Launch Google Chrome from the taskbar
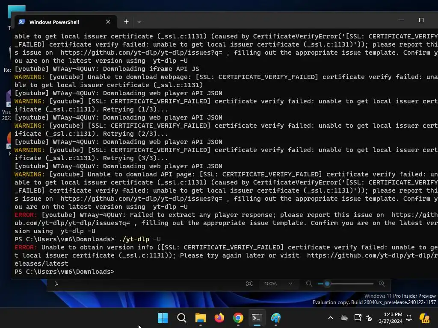The height and width of the screenshot is (328, 438). 238,318
